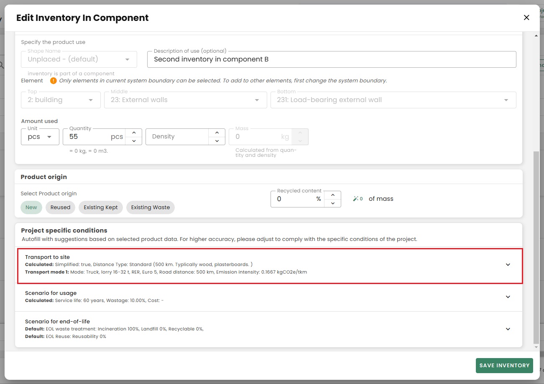Click the dialog's vertical scrollbar thumb
This screenshot has height=384, width=544.
(x=536, y=247)
